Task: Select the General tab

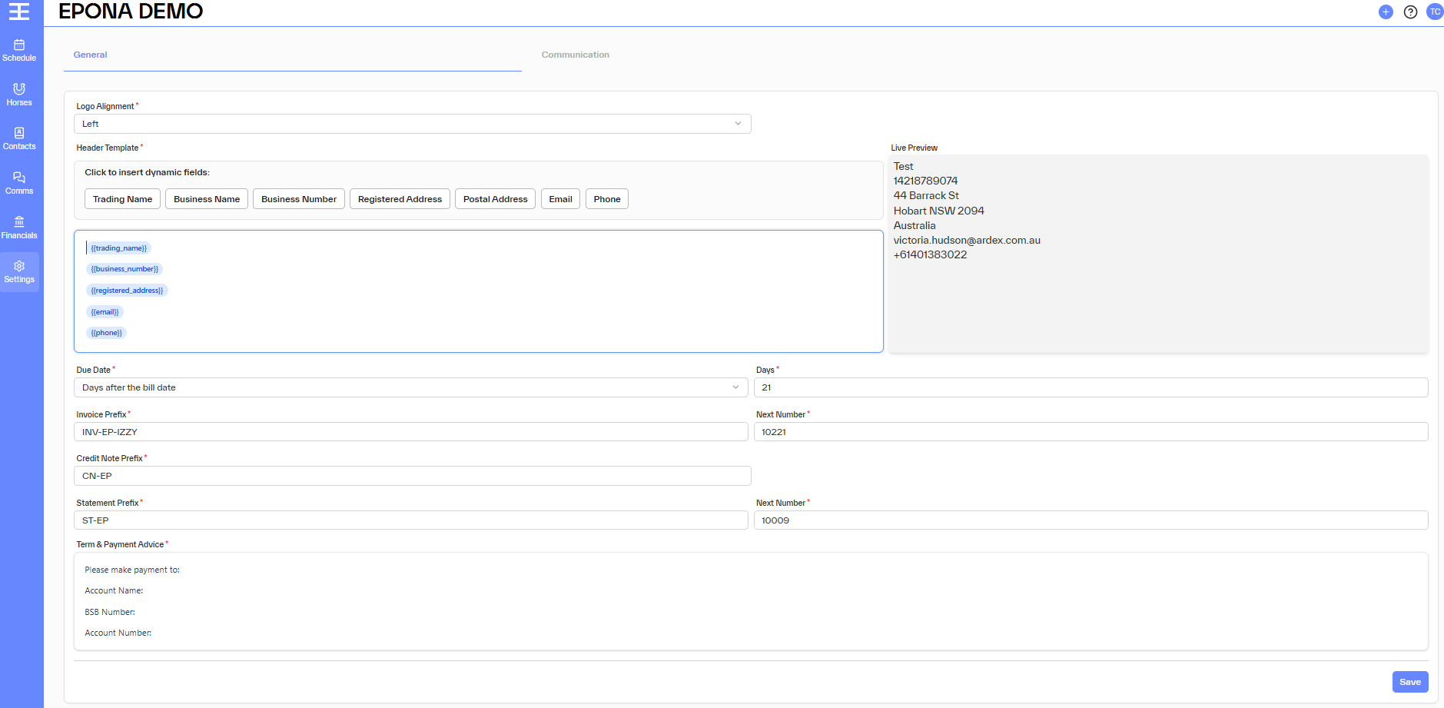Action: (91, 55)
